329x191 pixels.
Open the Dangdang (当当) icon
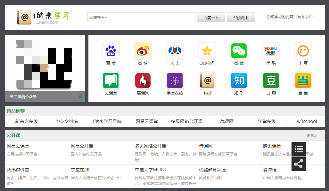click(303, 80)
